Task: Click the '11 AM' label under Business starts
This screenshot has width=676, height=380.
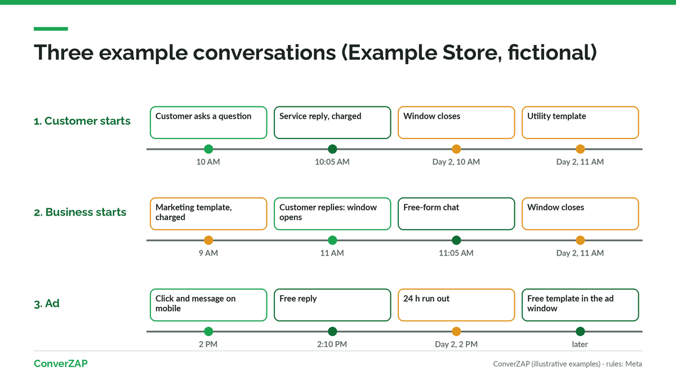Action: click(332, 253)
